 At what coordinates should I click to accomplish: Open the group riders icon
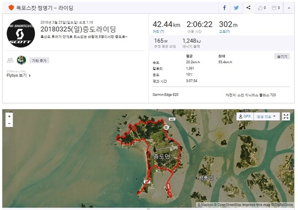10,60
